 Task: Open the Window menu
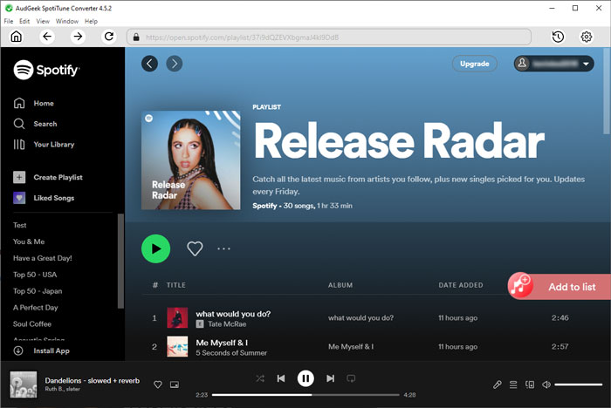tap(67, 21)
